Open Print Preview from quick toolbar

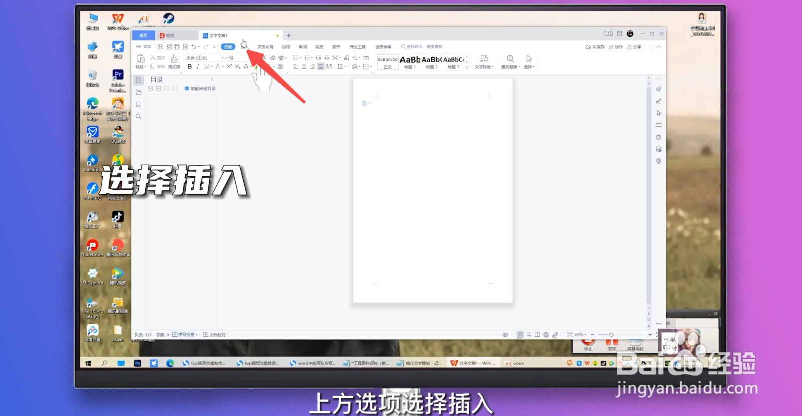click(x=185, y=47)
